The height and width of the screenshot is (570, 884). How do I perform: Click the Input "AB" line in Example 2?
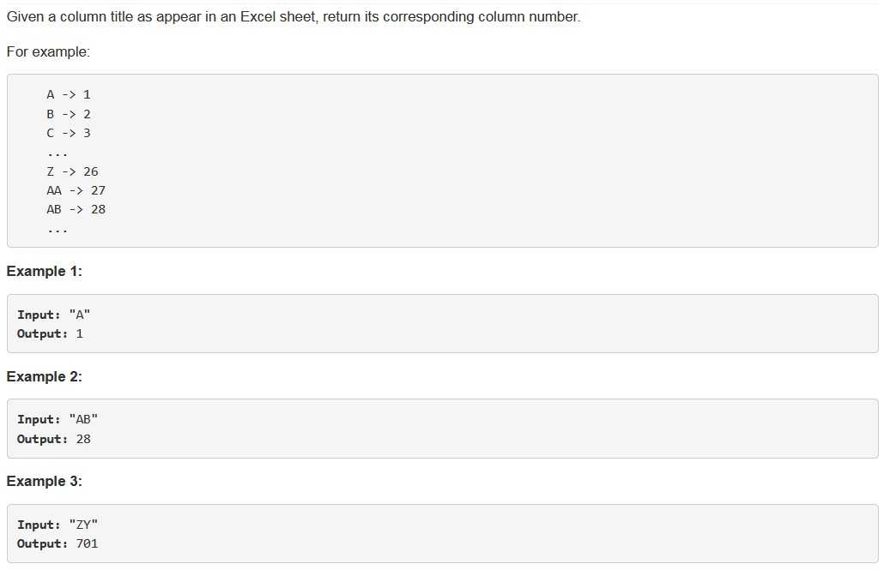coord(58,420)
